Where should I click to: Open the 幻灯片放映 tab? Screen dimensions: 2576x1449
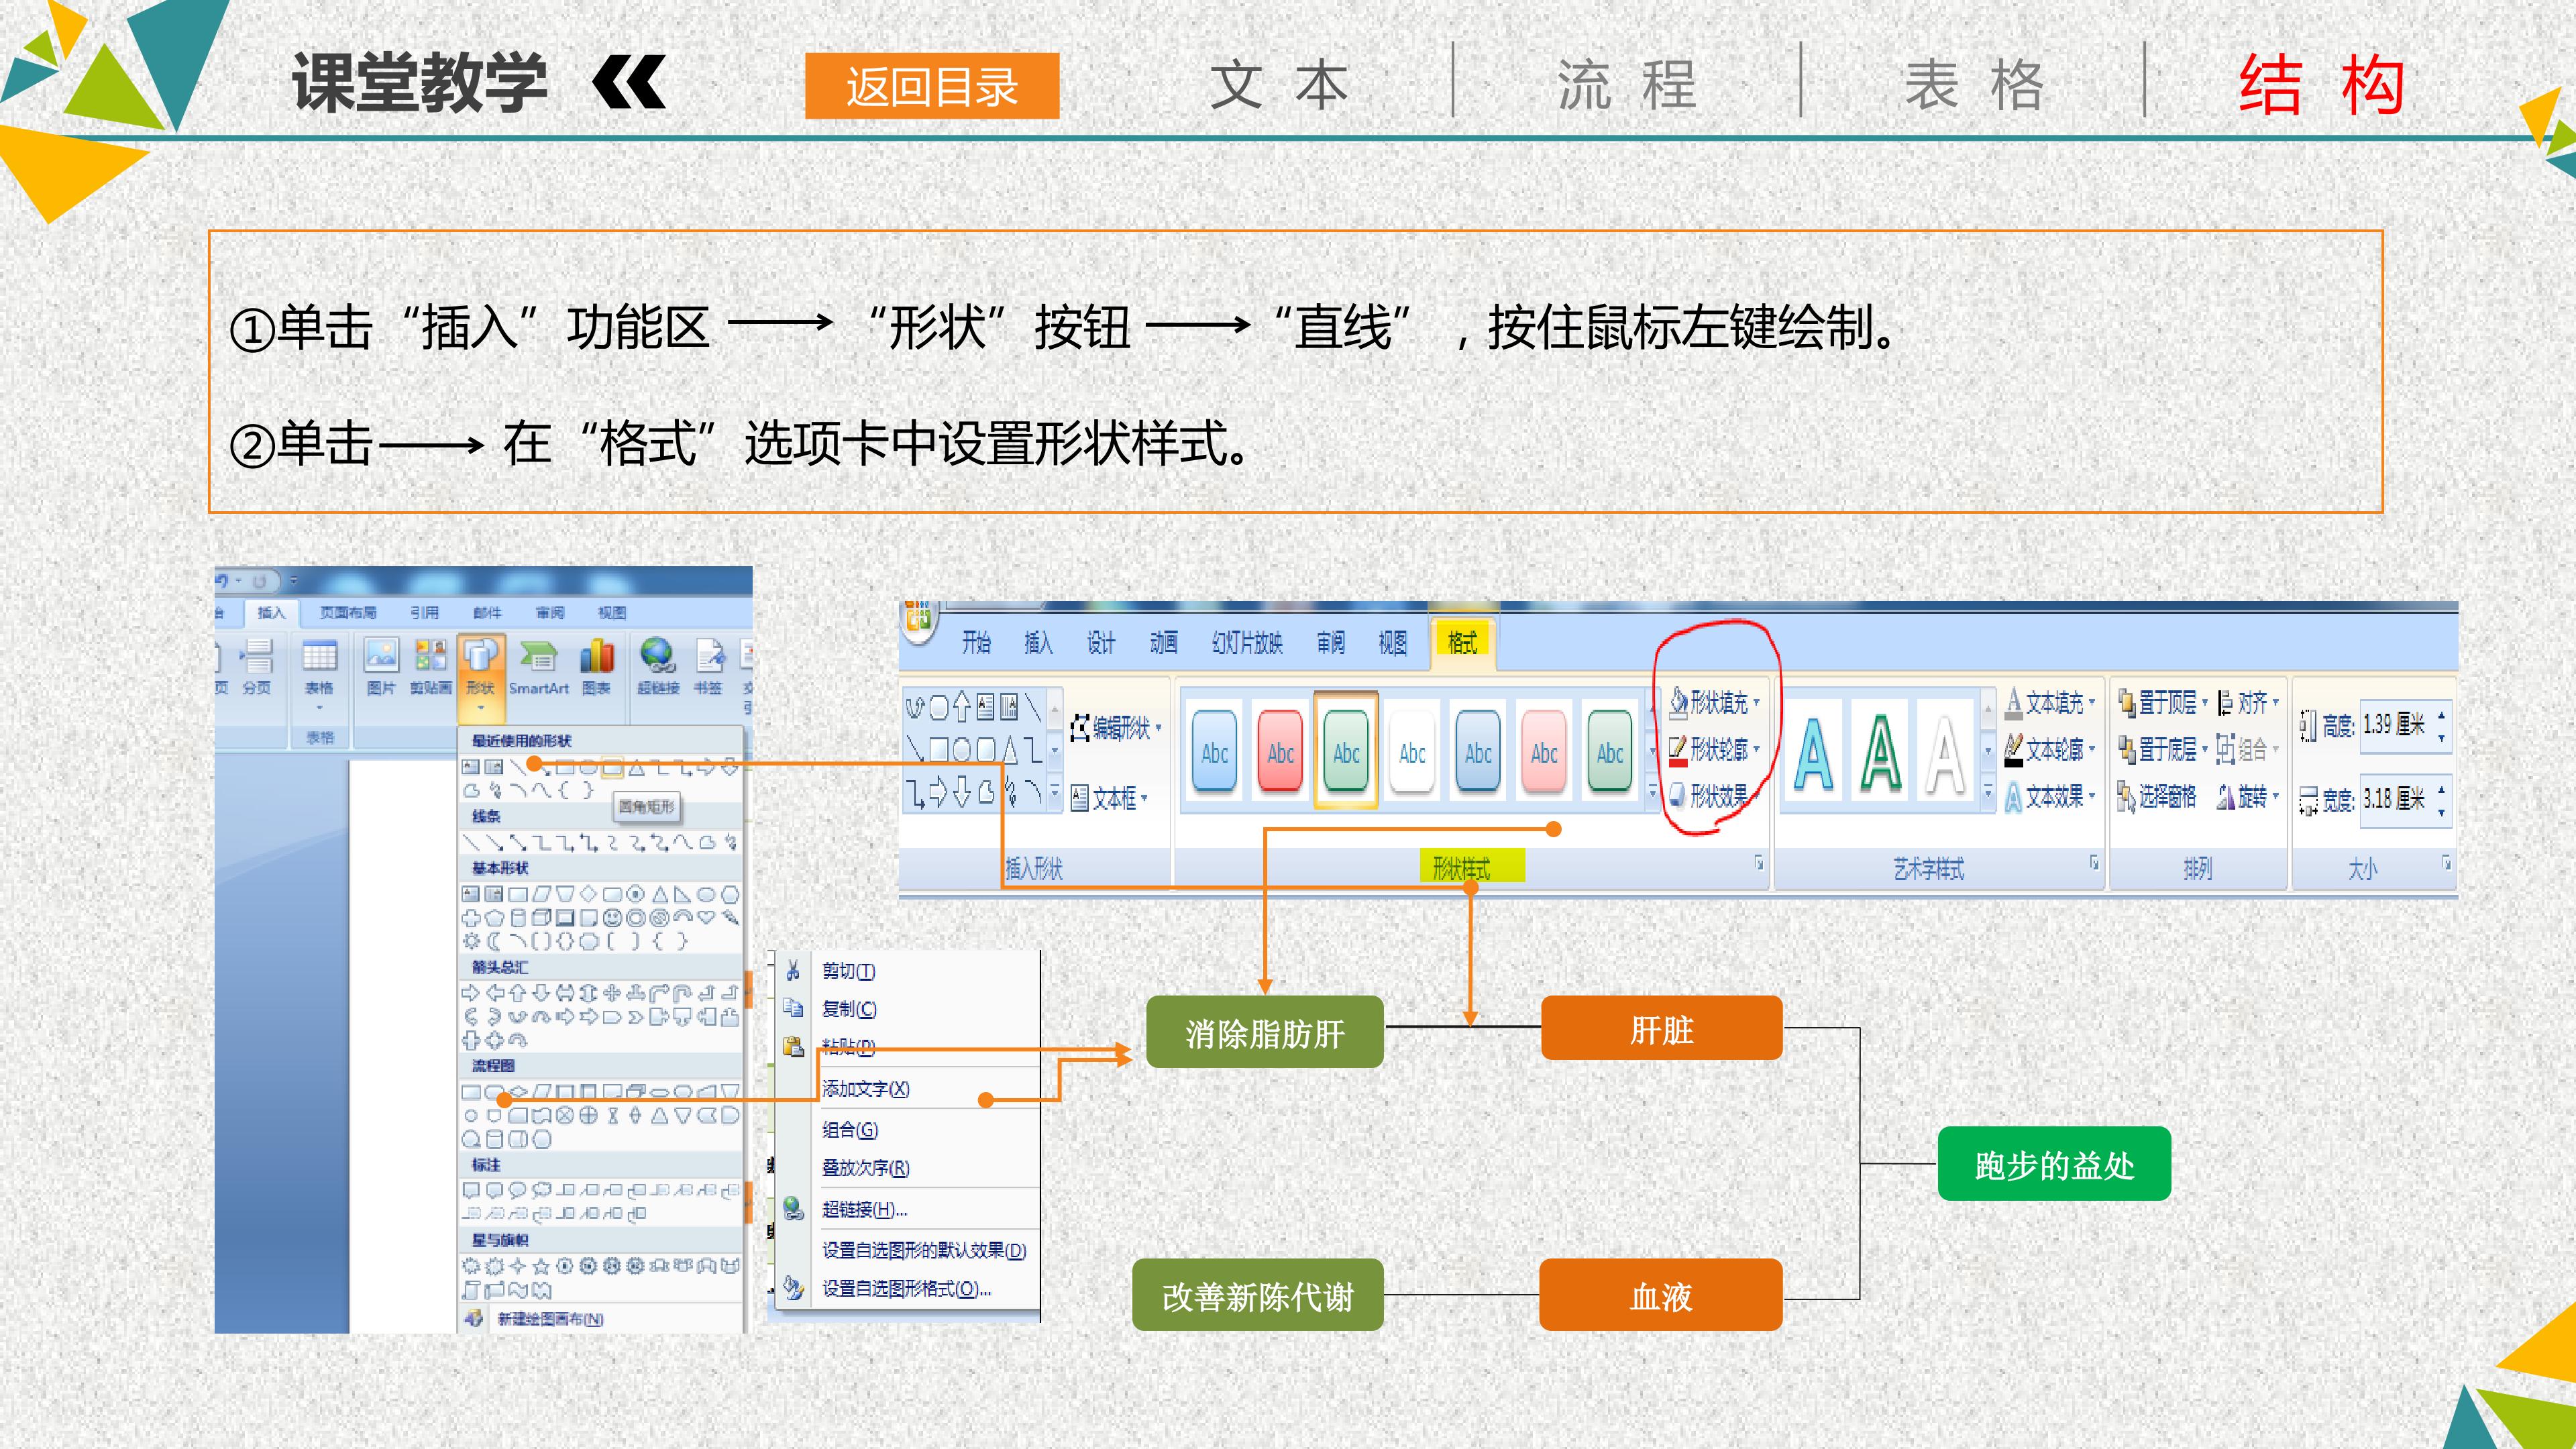pos(1247,642)
